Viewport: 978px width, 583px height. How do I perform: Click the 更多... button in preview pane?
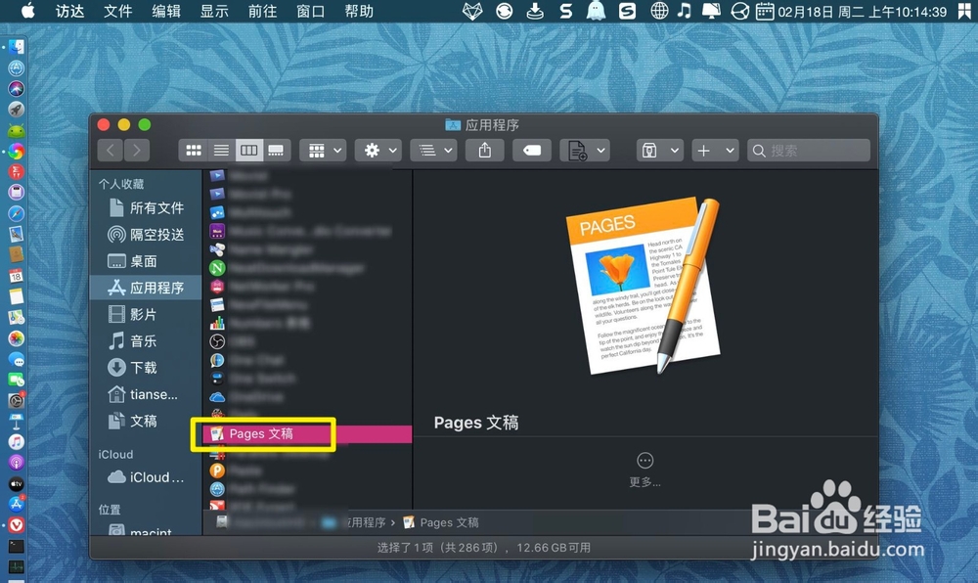point(645,470)
